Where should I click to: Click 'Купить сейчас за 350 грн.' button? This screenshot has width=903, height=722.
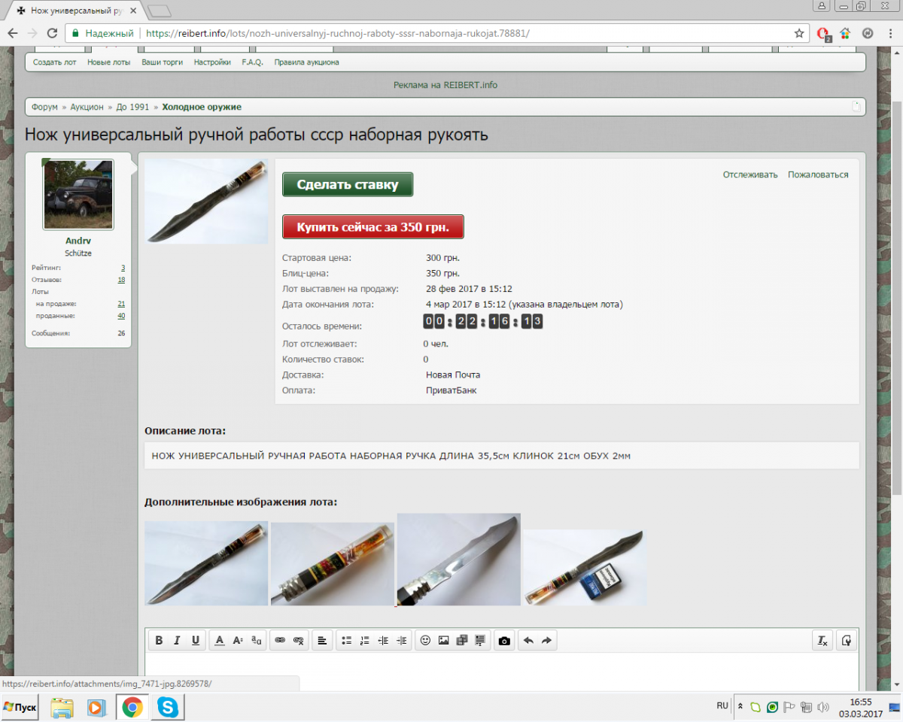(x=372, y=227)
